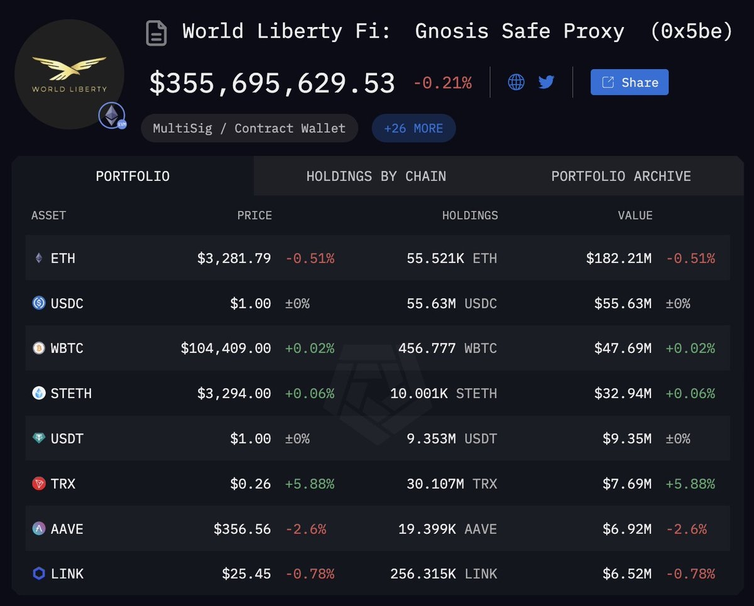Open the Portfolio Archive tab
This screenshot has width=754, height=606.
pyautogui.click(x=621, y=176)
